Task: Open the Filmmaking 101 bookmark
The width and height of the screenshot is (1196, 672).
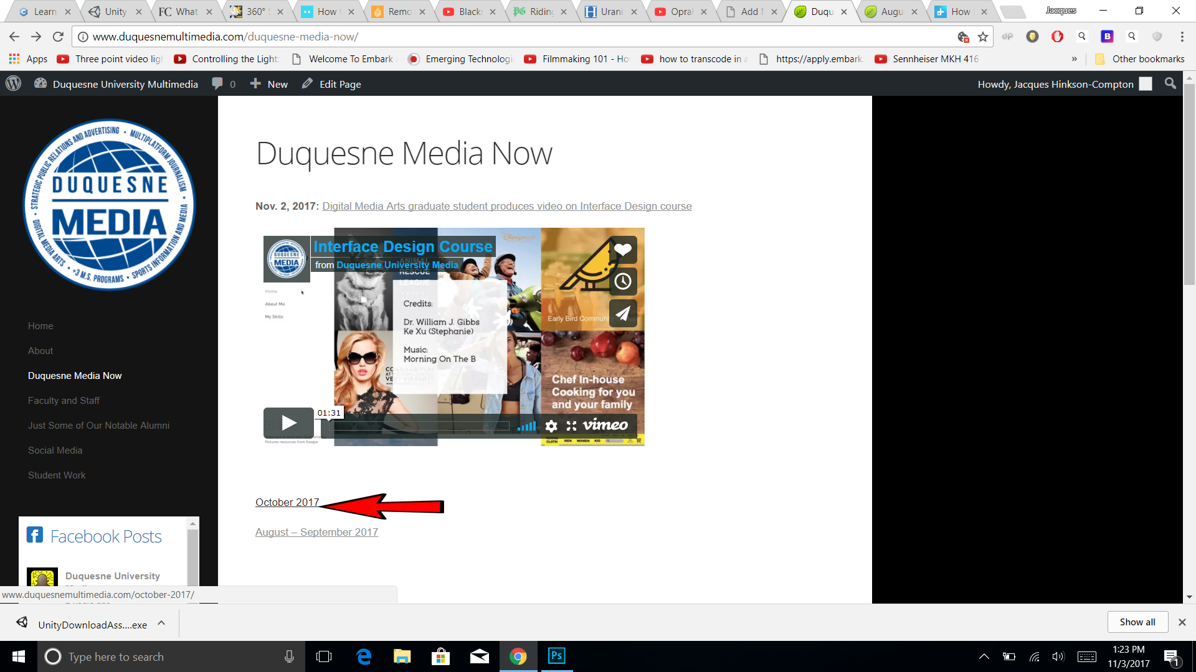Action: point(577,58)
